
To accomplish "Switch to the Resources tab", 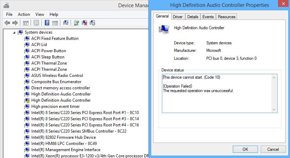I will pos(227,17).
